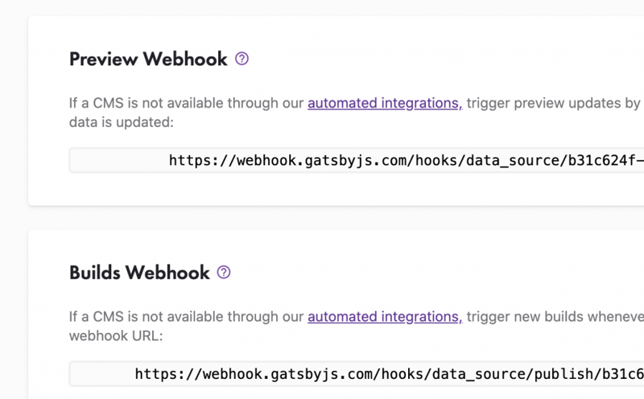
Task: Click "data is updated:" text under Preview Webhook
Action: point(121,122)
